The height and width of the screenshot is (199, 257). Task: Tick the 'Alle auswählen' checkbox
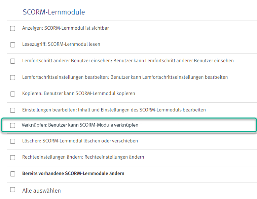[13, 190]
